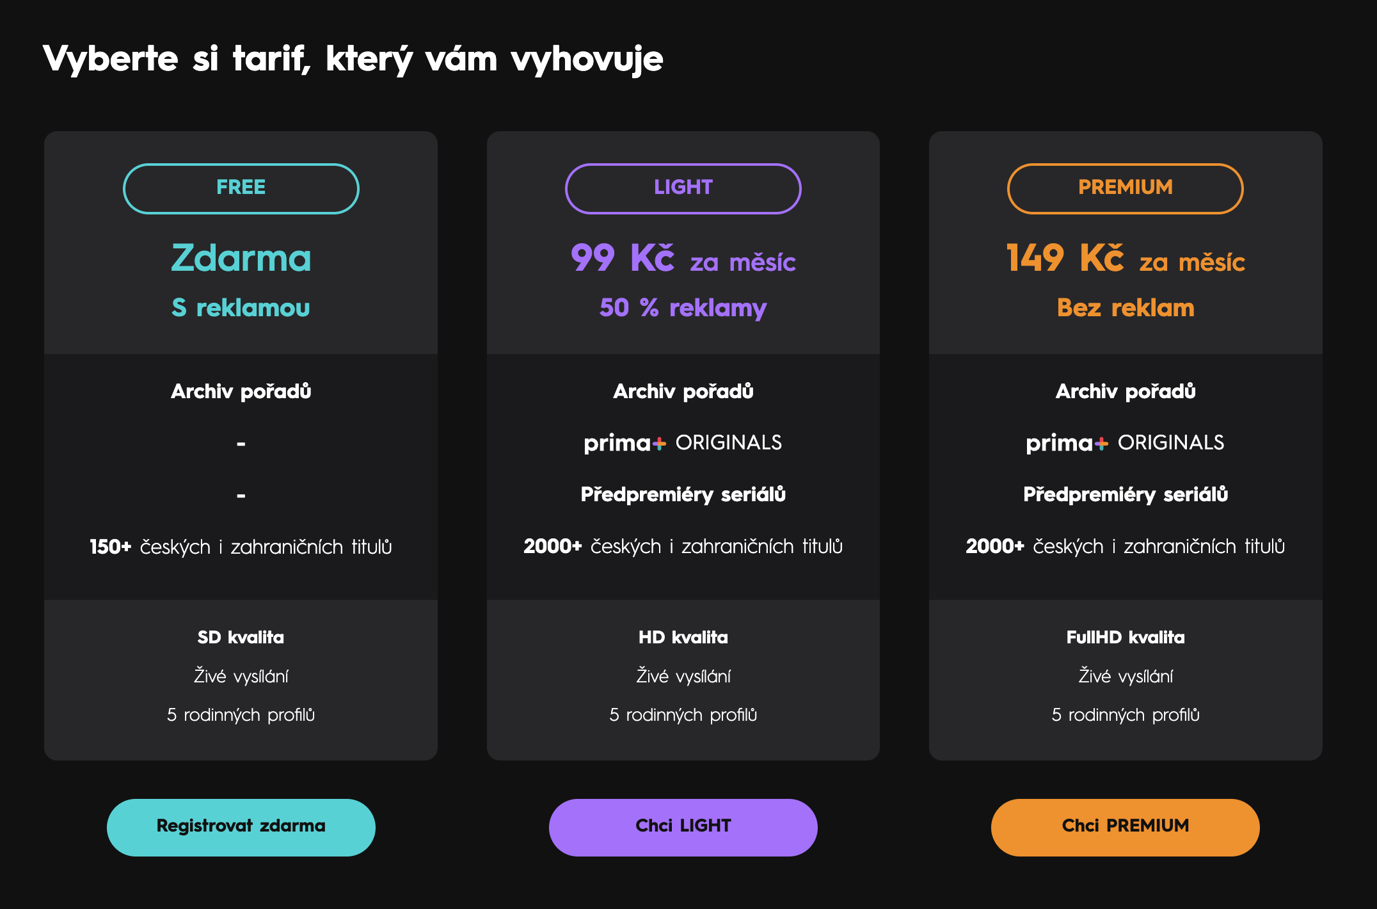This screenshot has width=1377, height=909.
Task: Click the prima+ ORIGINALS logo in LIGHT card
Action: tap(683, 442)
